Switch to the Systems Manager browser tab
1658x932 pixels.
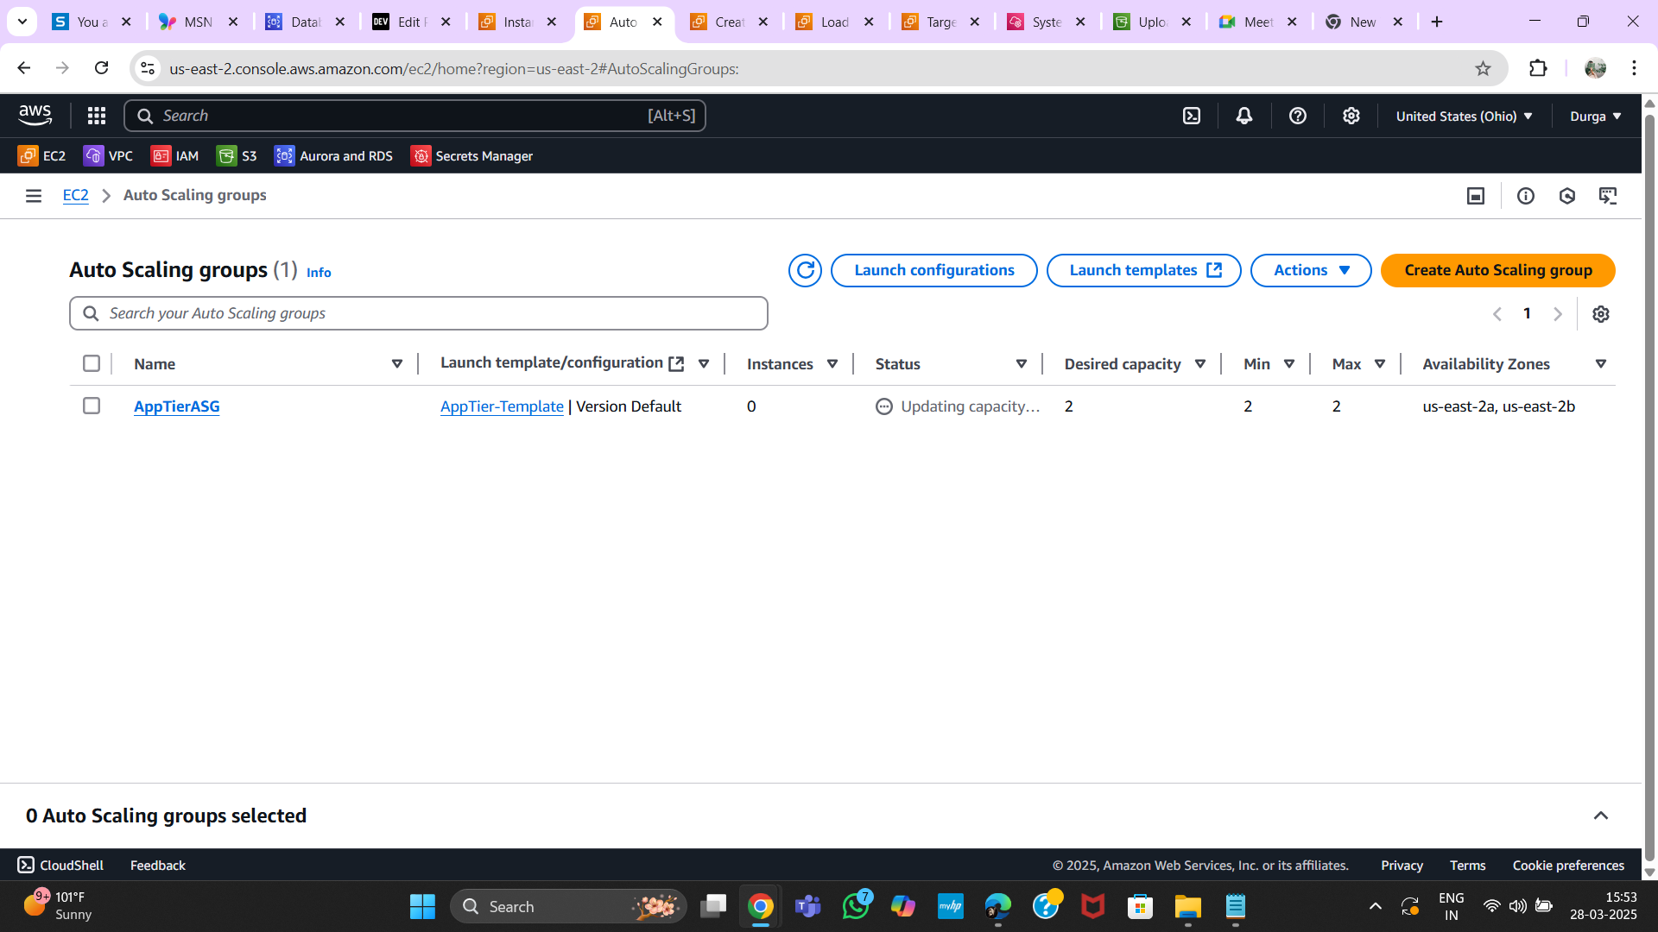1046,22
